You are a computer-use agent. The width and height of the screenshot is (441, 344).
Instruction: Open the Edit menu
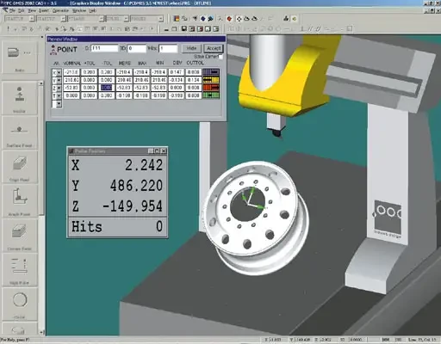tap(22, 10)
